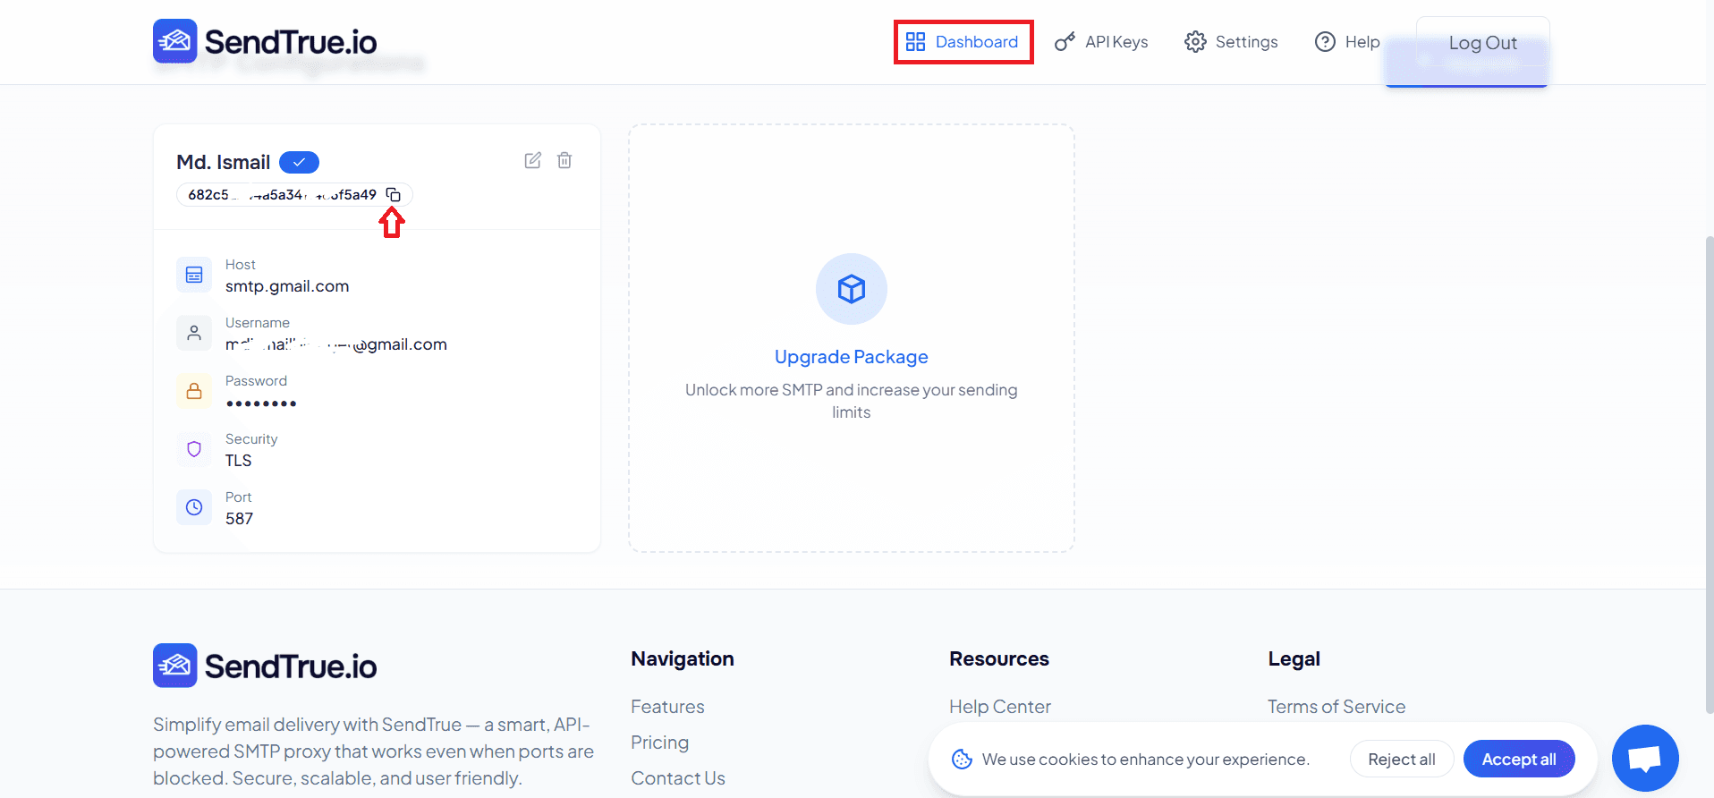The width and height of the screenshot is (1714, 798).
Task: Select the masked password dots
Action: 261,403
